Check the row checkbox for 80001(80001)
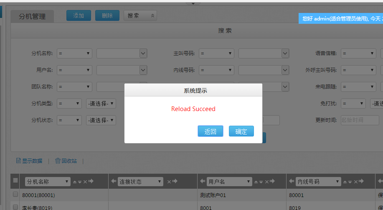Viewport: 383px width, 210px height. 15,195
